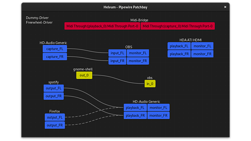Viewport: 251px width, 141px height.
Task: Click the yellow out_0 port of gnome-shell
Action: point(84,75)
